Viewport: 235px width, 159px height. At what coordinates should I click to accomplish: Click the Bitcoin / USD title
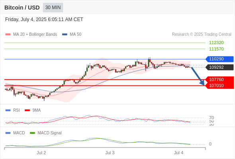point(22,8)
